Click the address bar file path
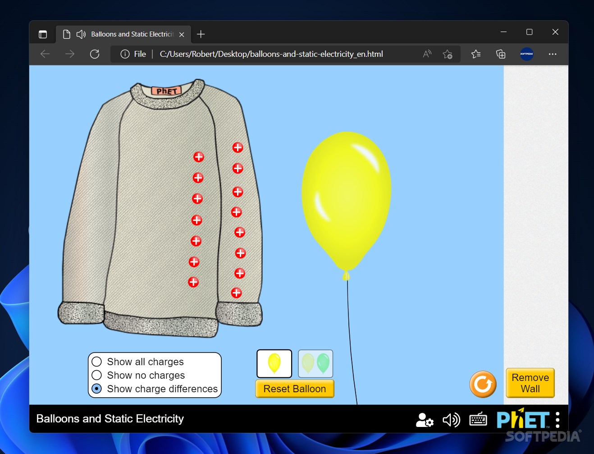 (271, 54)
